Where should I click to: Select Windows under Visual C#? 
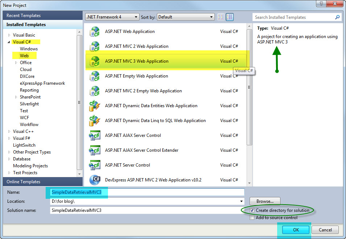29,49
